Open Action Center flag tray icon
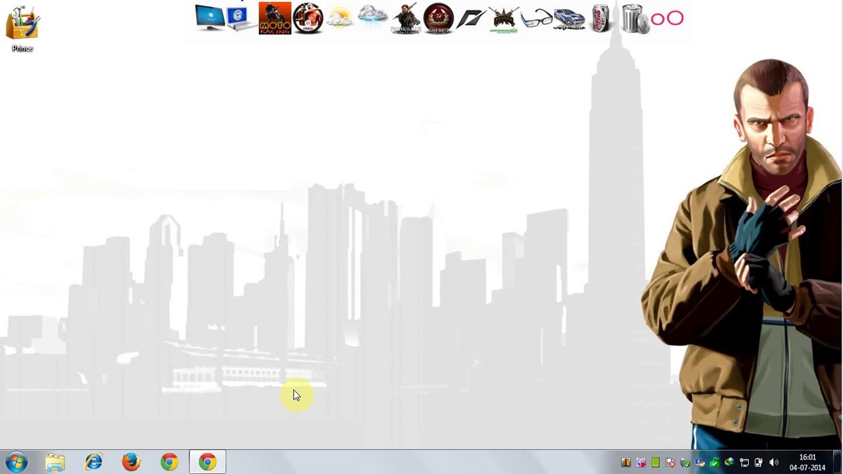The width and height of the screenshot is (843, 474). click(x=670, y=463)
